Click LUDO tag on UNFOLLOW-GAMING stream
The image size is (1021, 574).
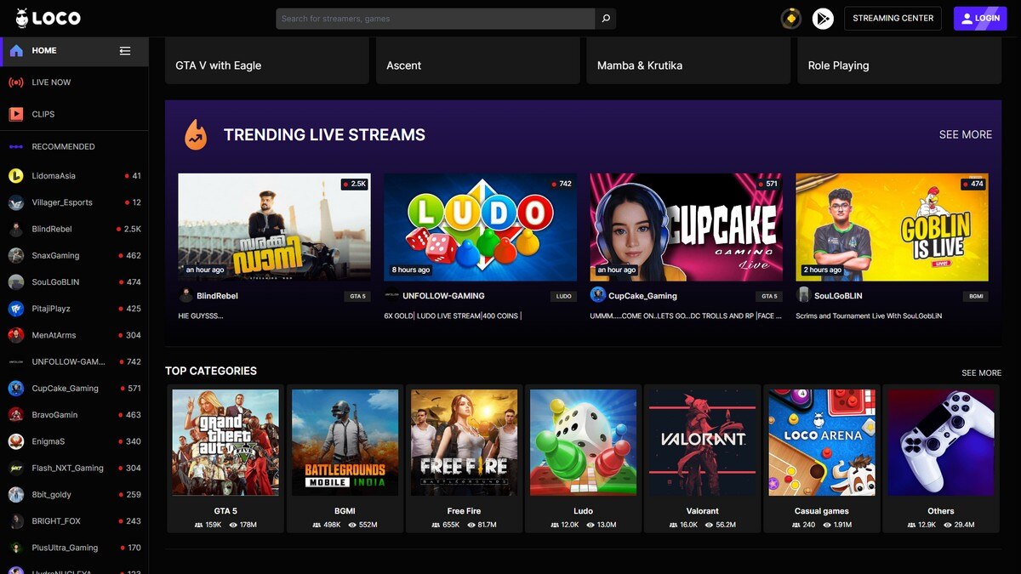(x=563, y=297)
